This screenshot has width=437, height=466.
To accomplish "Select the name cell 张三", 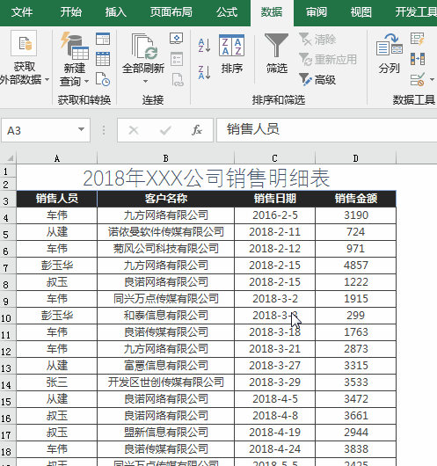I will [x=57, y=382].
